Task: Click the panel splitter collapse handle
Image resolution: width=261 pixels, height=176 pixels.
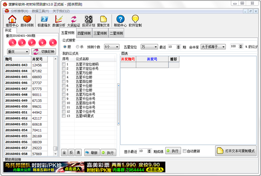Action: click(118, 104)
